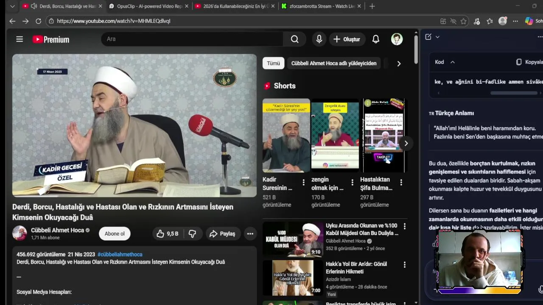Click the YouTube page vertical scrollbar
The image size is (543, 305).
point(416,49)
